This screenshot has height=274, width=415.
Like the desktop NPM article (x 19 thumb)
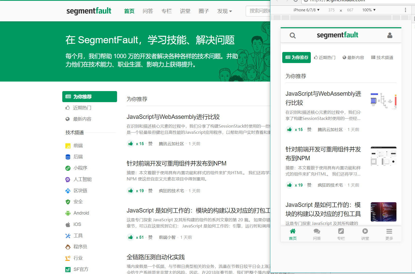130,191
